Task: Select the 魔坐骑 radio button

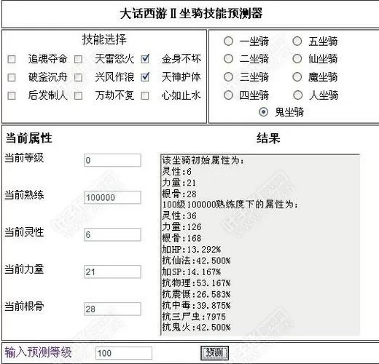Action: [x=297, y=77]
